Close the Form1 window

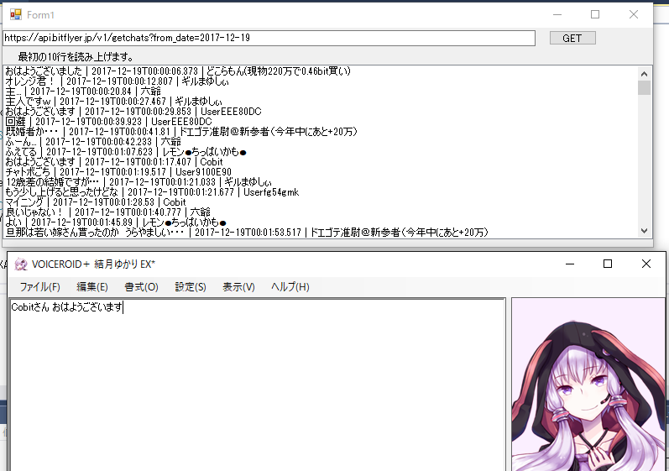point(634,15)
